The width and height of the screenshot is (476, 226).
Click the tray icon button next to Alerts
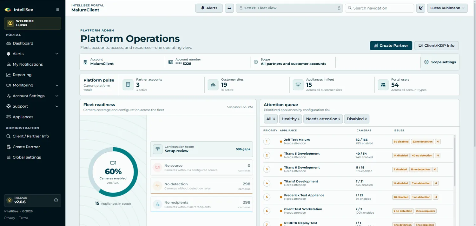pyautogui.click(x=229, y=8)
